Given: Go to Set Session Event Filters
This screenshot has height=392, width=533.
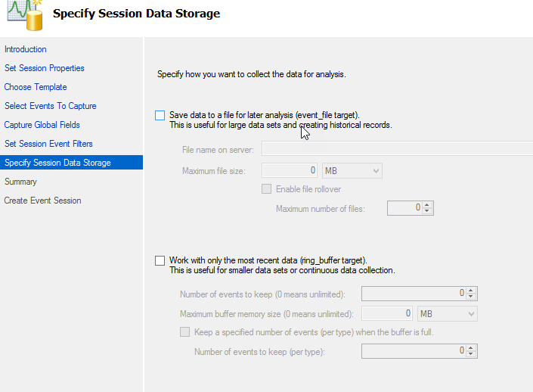Looking at the screenshot, I should pos(49,144).
